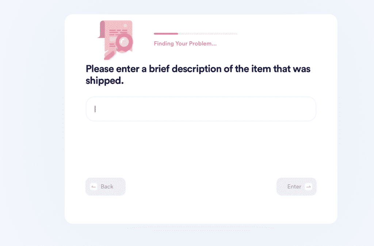
Task: Click the Finding Your Problem status label
Action: pyautogui.click(x=185, y=43)
